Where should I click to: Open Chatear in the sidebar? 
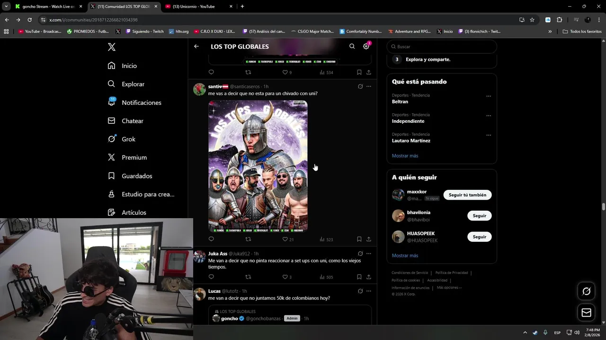(x=125, y=121)
